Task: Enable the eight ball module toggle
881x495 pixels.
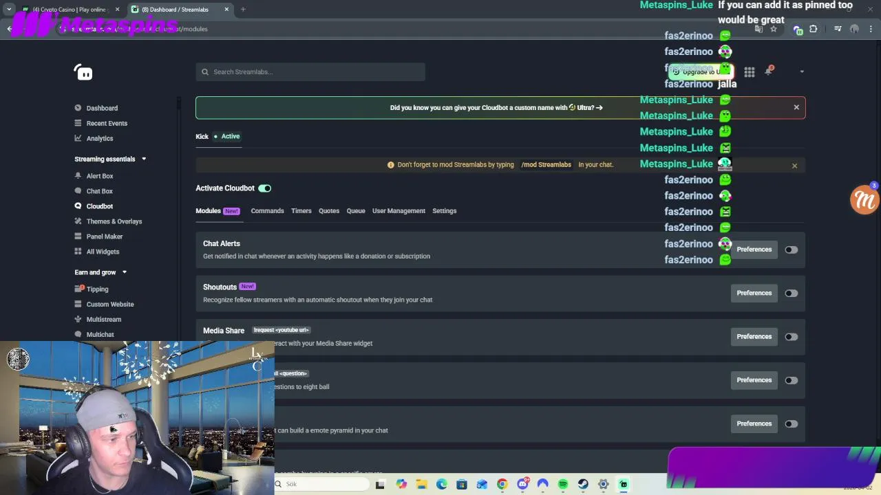Action: (791, 380)
